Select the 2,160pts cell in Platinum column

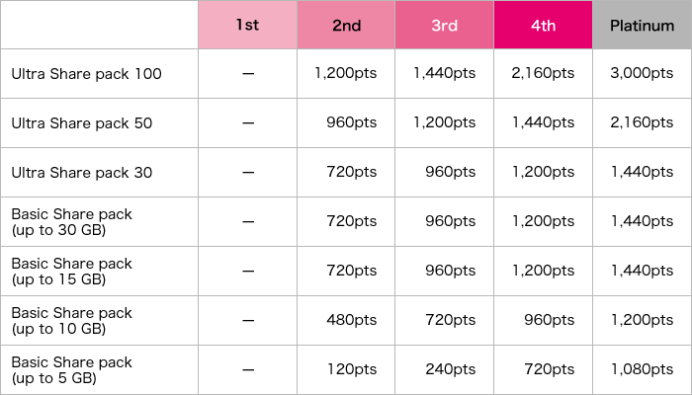pyautogui.click(x=642, y=122)
